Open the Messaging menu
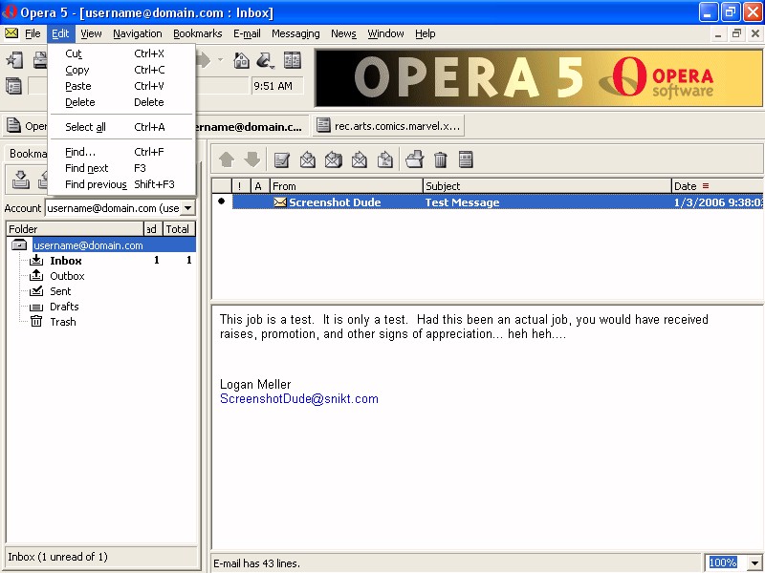The image size is (765, 573). tap(295, 33)
